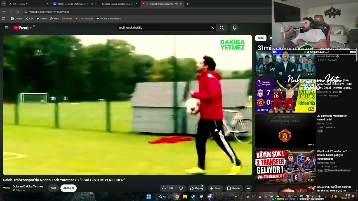Screen dimensions: 358x201
Task: Open the Derman Özkan channel link
Action: pos(325,123)
